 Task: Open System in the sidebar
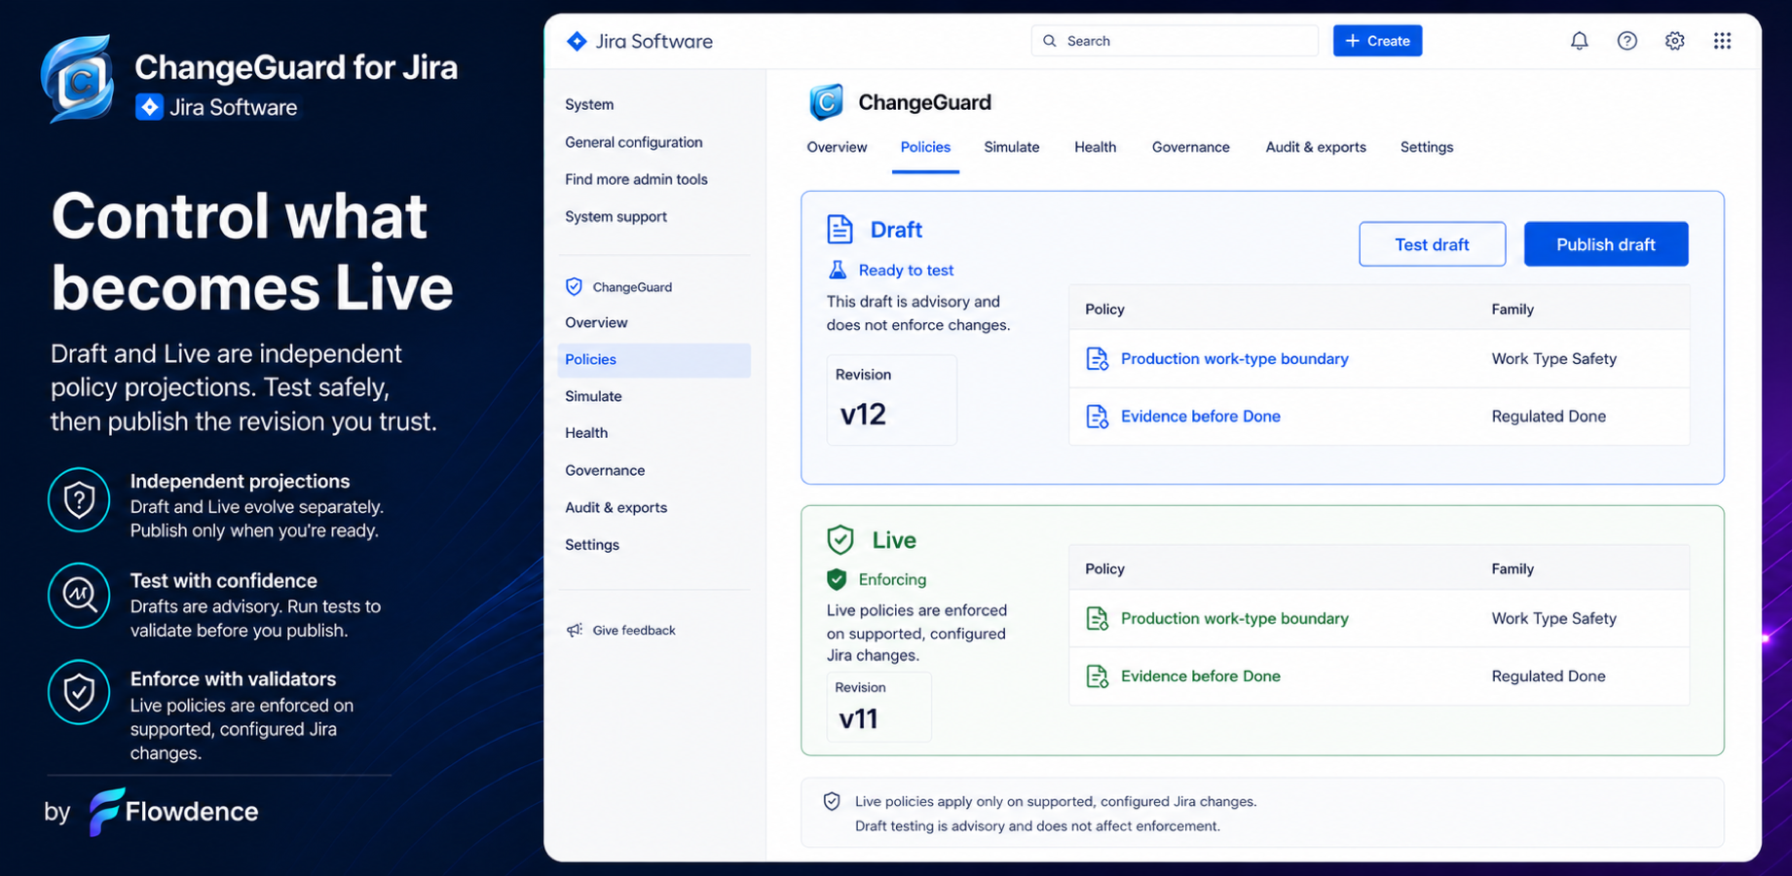(x=589, y=104)
